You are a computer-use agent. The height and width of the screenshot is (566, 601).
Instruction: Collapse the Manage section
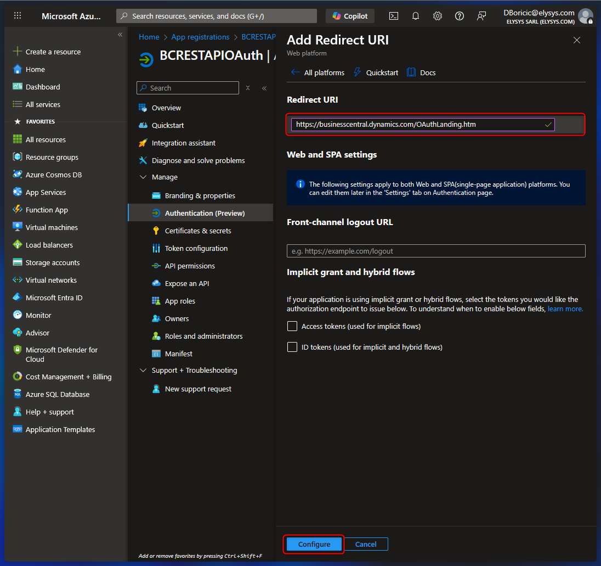(x=143, y=177)
